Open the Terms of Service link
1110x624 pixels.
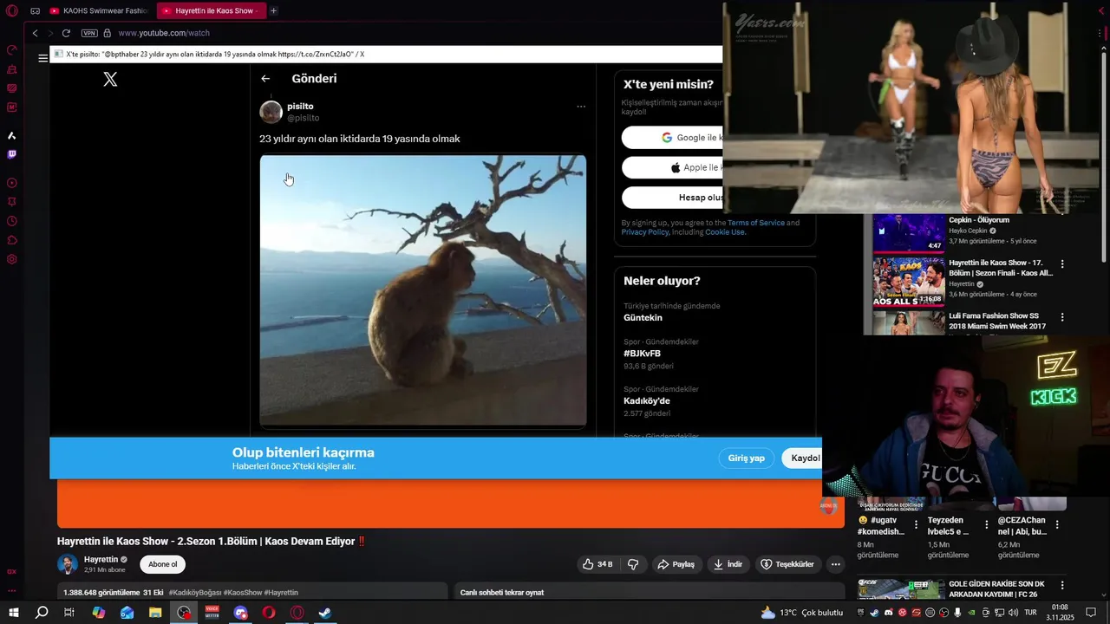[756, 223]
